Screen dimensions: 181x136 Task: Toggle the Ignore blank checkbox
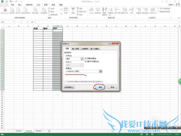86,58
